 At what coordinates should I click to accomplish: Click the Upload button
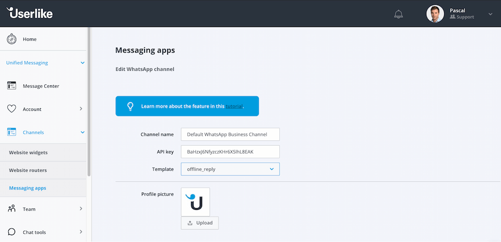pos(200,223)
